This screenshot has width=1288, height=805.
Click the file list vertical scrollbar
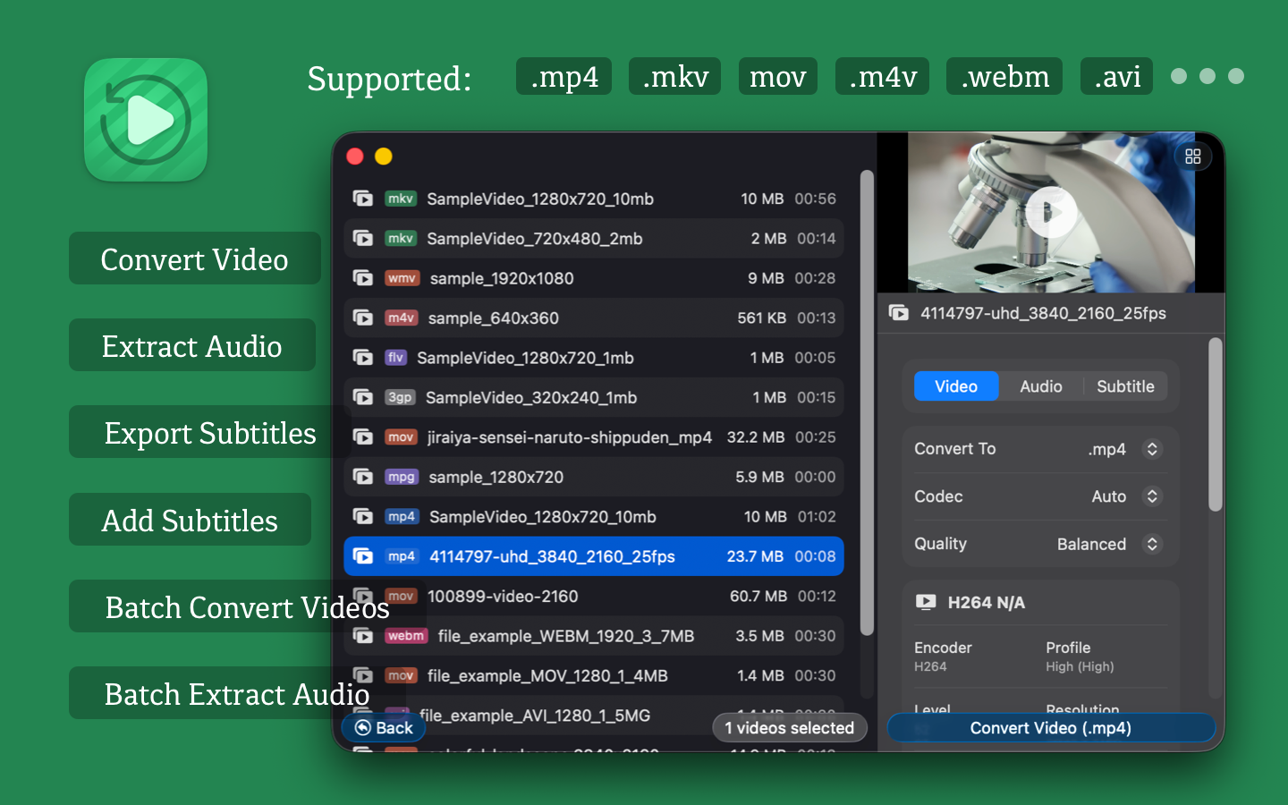(866, 402)
